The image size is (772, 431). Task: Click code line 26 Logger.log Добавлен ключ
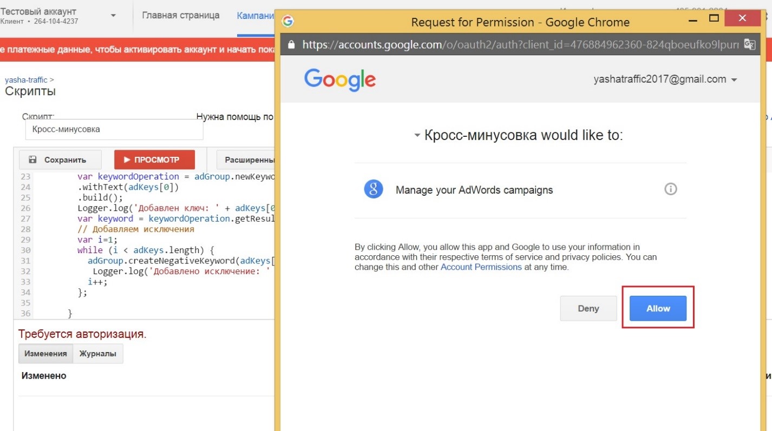tap(176, 208)
